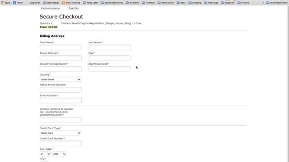Image resolution: width=289 pixels, height=162 pixels.
Task: Open the Time Tracking bookmark
Action: pos(71,3)
